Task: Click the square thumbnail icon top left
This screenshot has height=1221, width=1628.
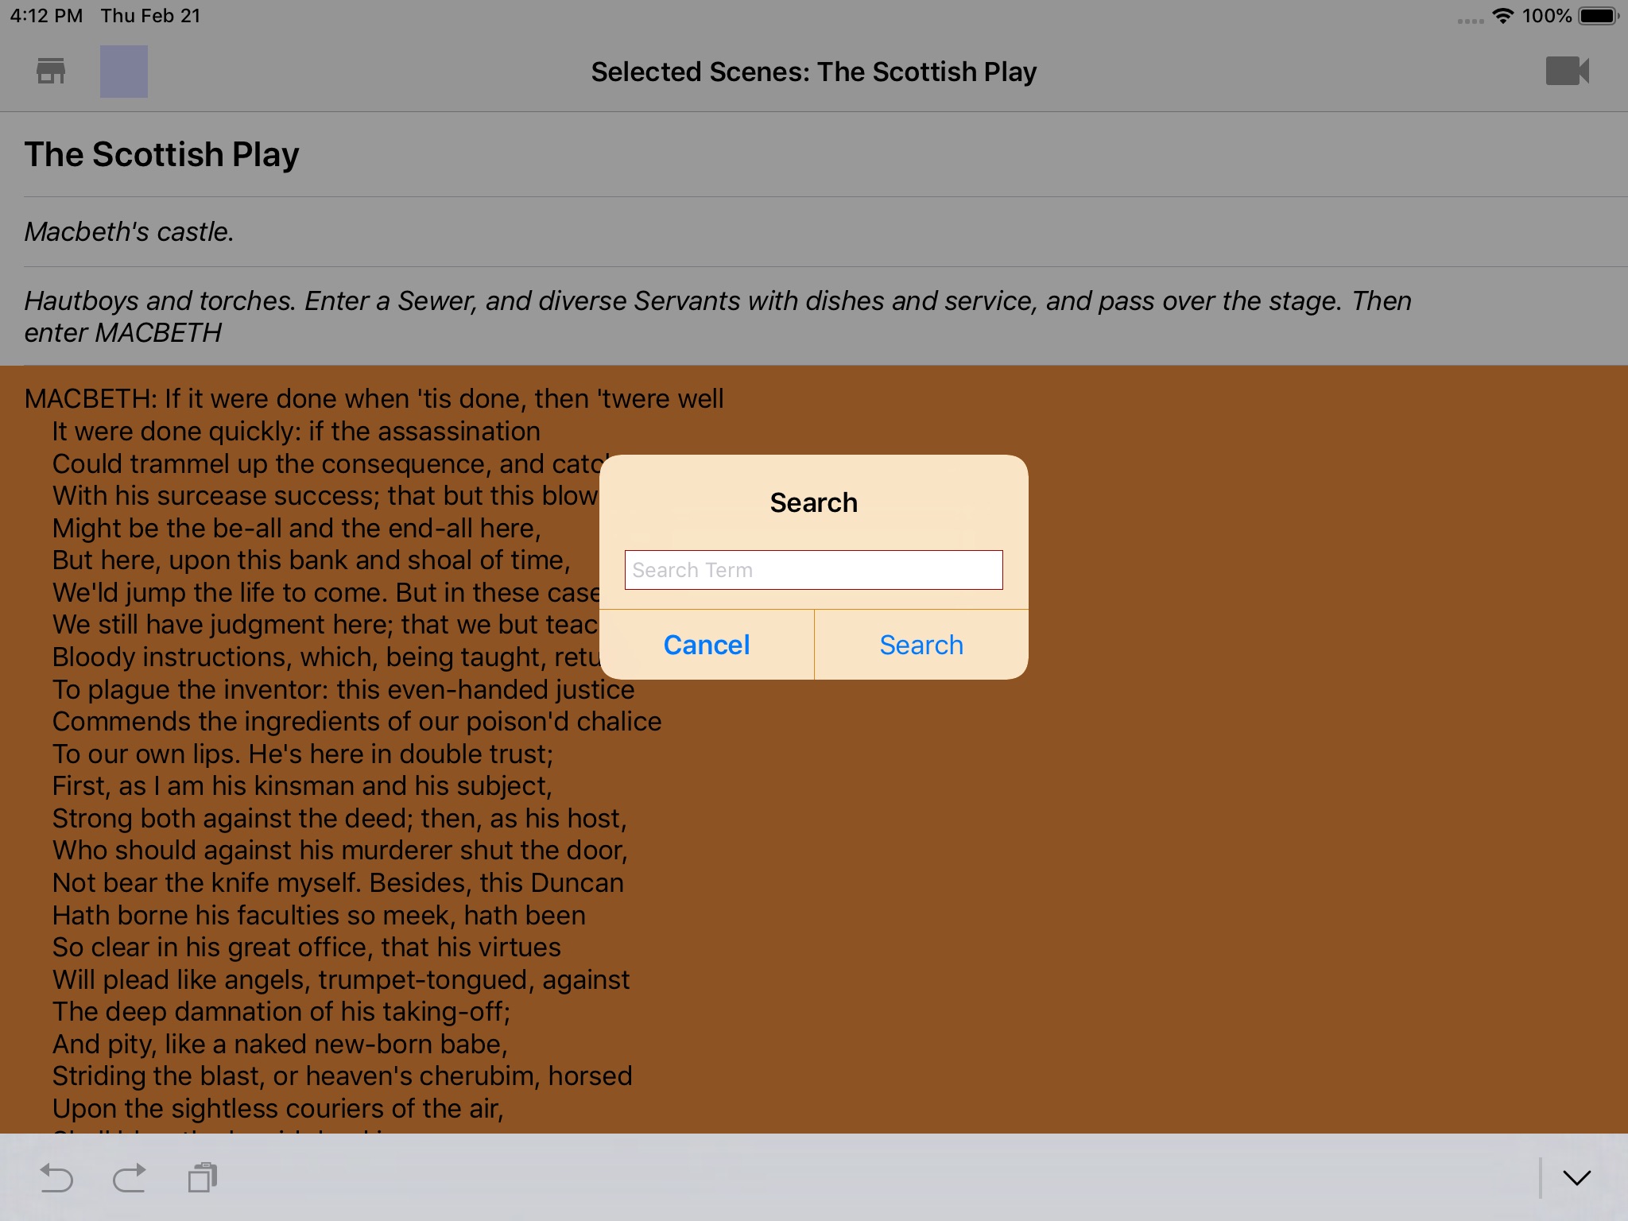Action: (123, 71)
